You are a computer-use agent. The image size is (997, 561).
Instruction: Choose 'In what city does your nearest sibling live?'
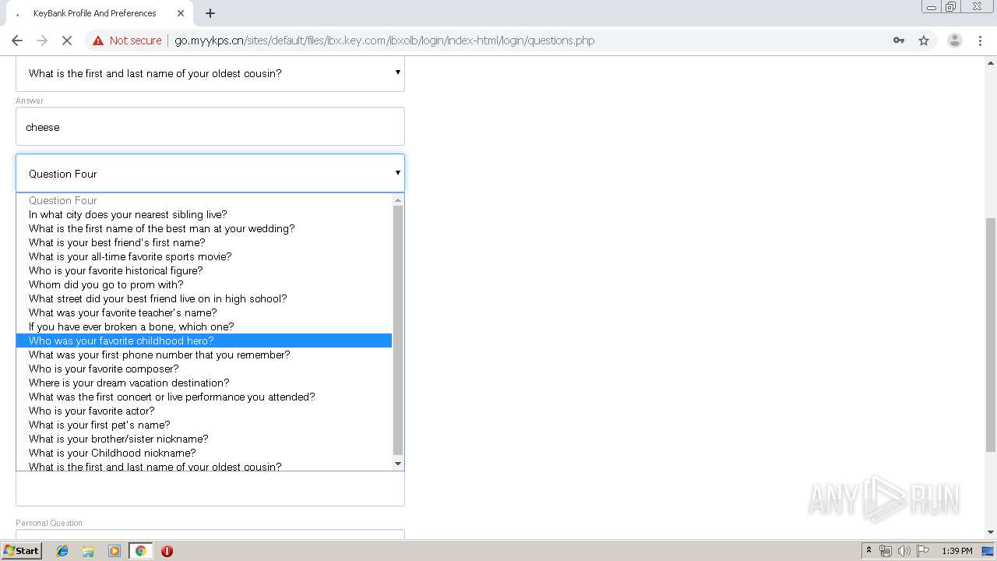coord(204,214)
